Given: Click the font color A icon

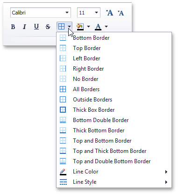Looking at the screenshot, I should point(98,27).
